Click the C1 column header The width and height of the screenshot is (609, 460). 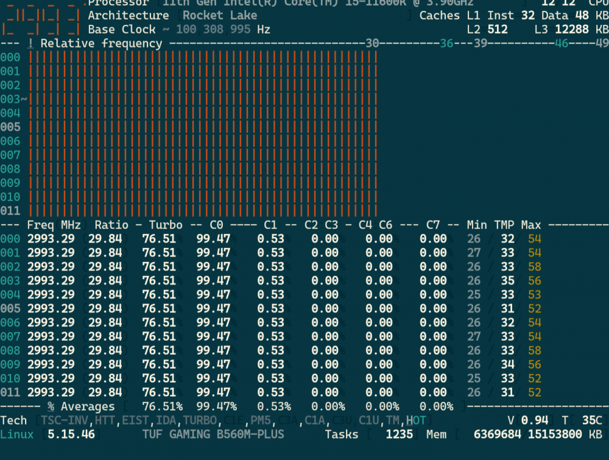coord(270,225)
